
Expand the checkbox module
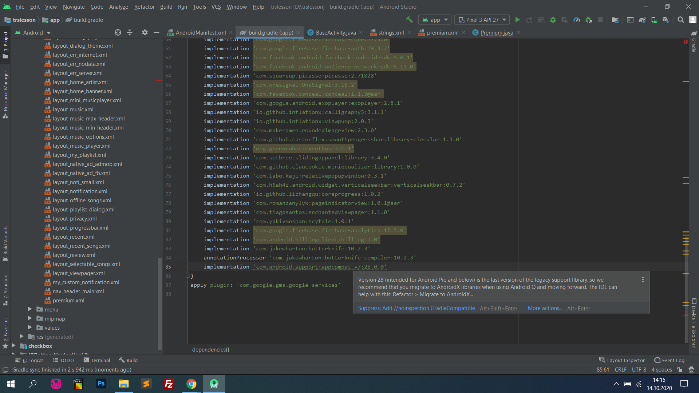pos(13,346)
